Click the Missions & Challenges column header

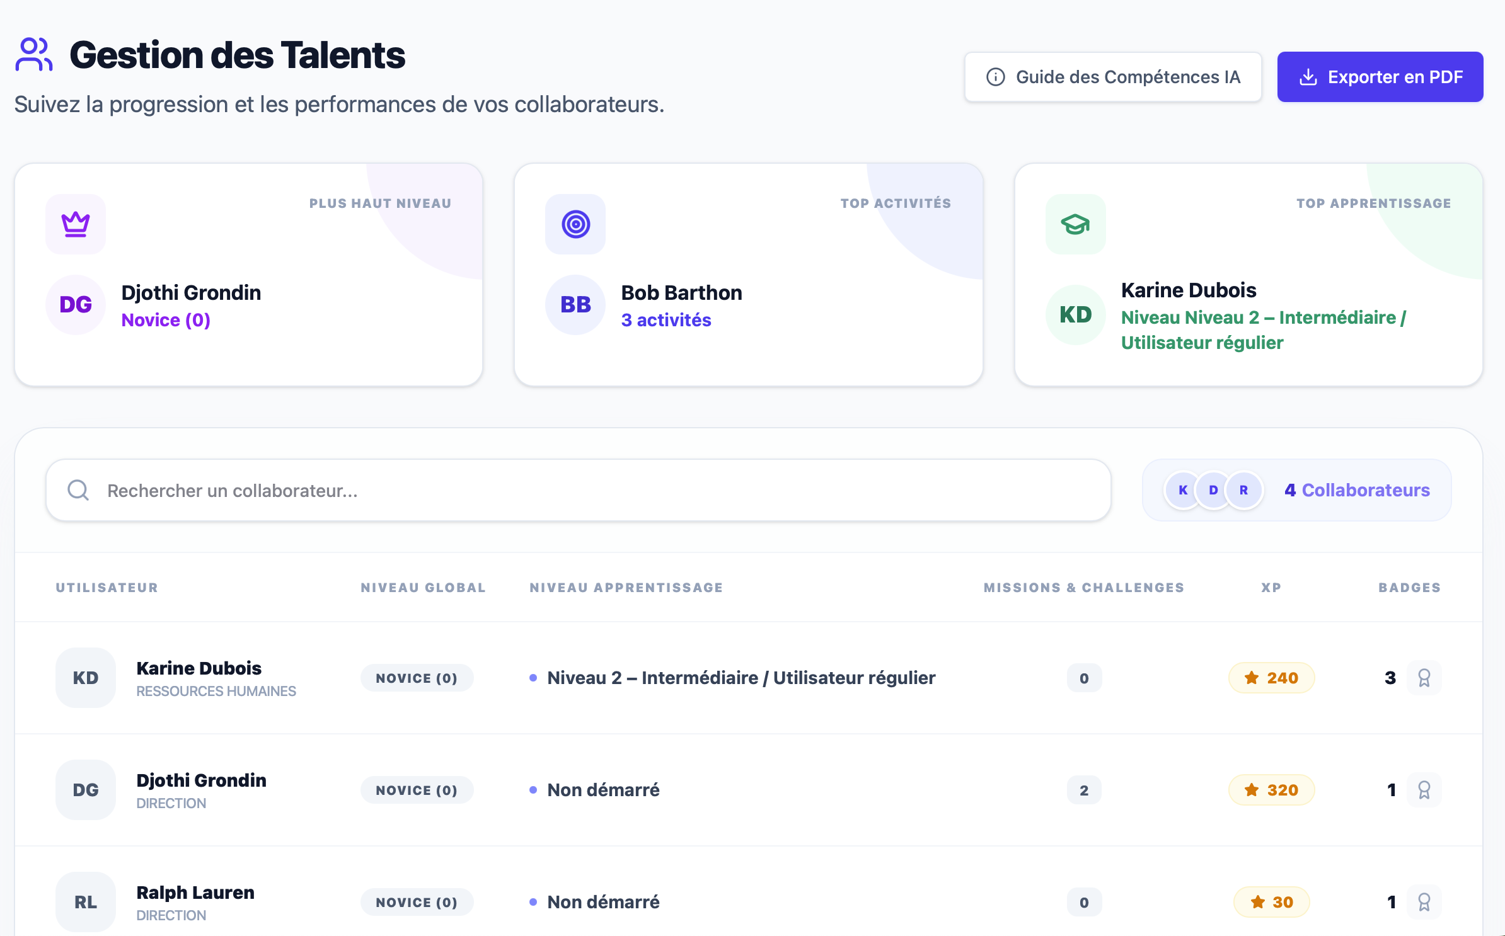(x=1083, y=587)
